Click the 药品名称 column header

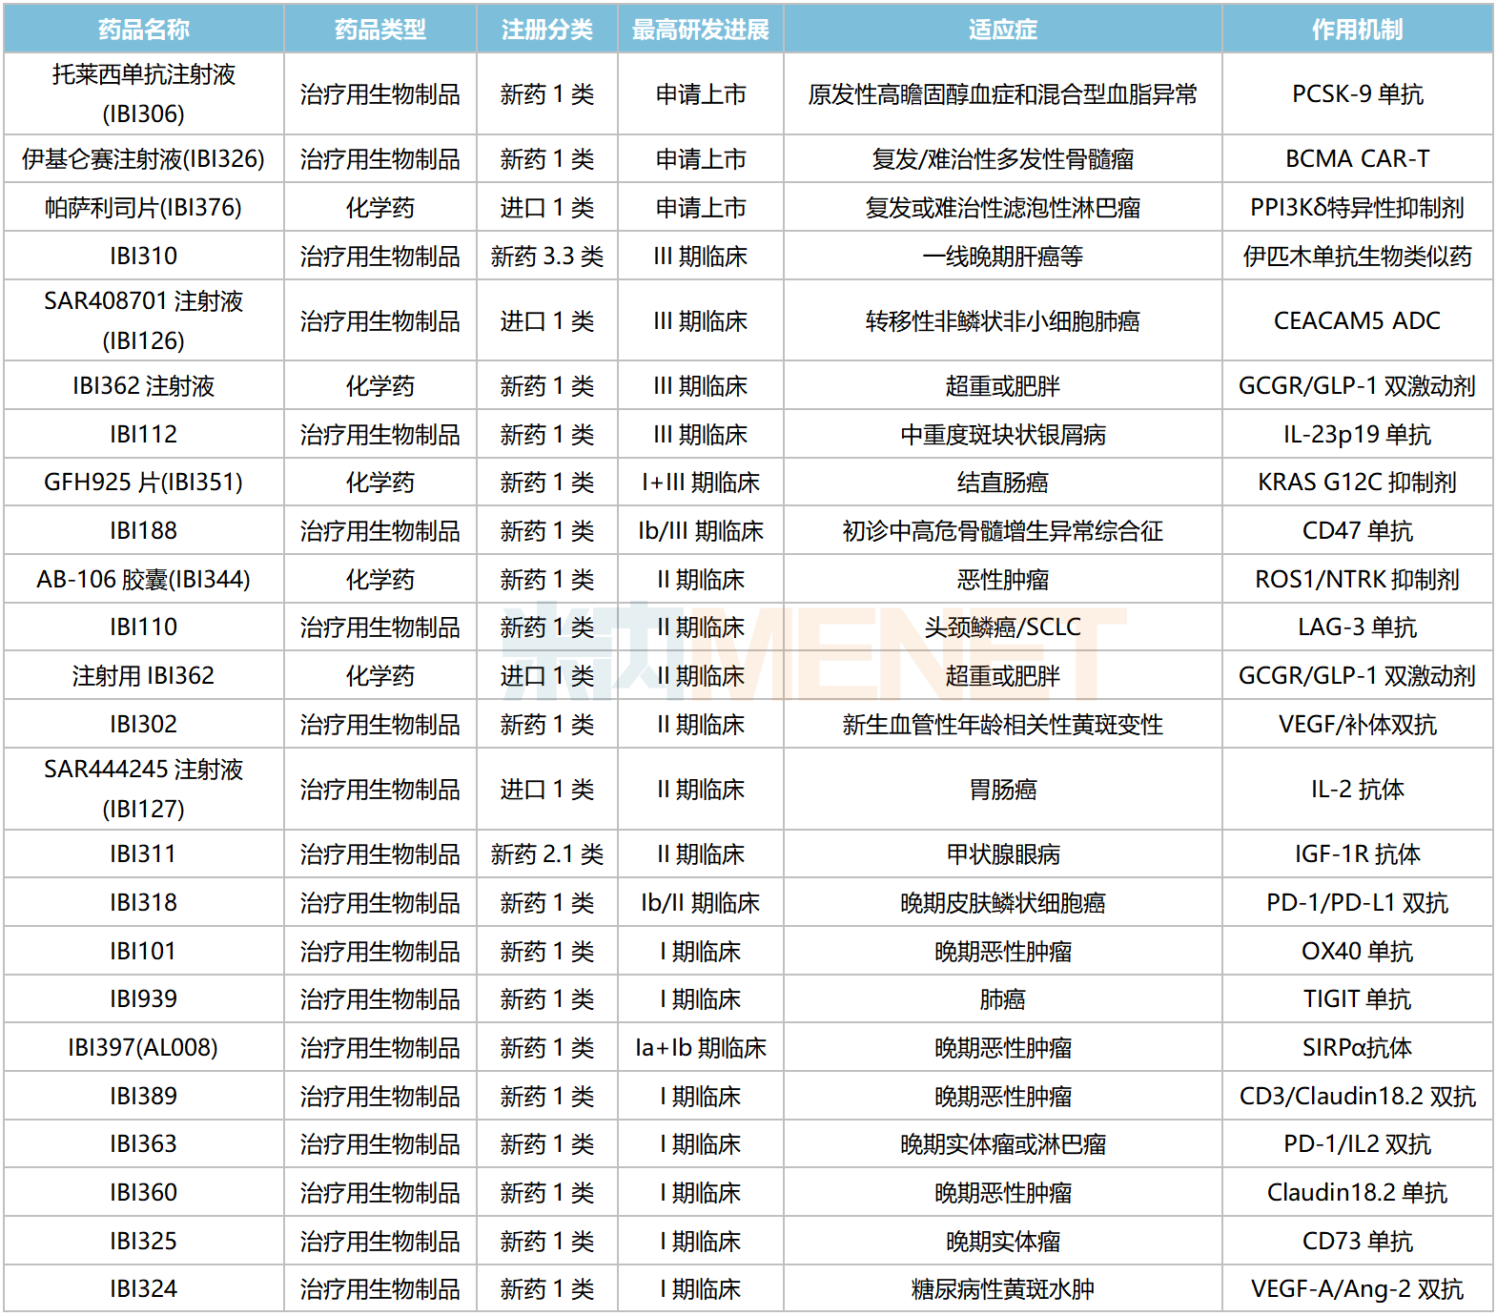tap(144, 29)
